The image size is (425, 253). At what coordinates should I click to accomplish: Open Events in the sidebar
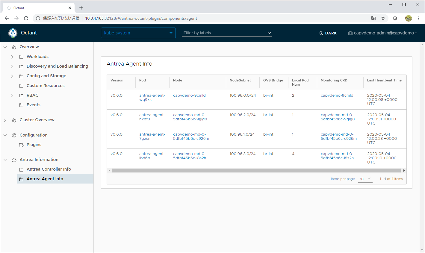pyautogui.click(x=34, y=105)
